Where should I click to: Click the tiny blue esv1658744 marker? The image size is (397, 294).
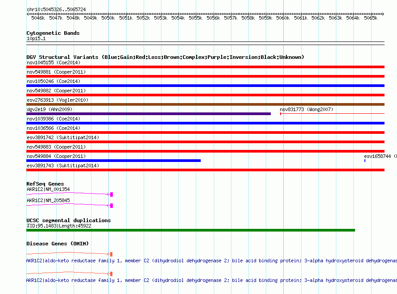tap(365, 161)
